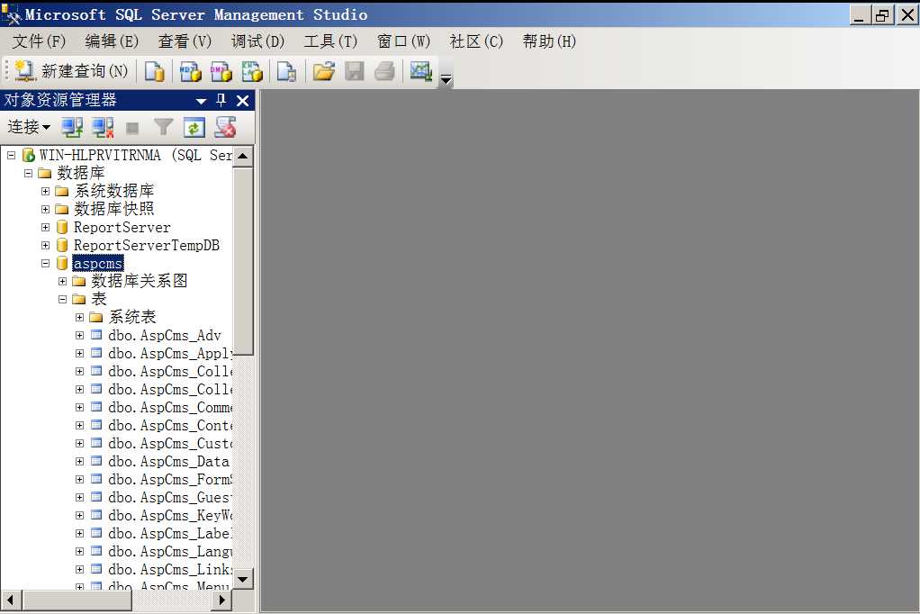Click the dbo.AspCms_Form table icon
The image size is (920, 614).
[x=96, y=479]
